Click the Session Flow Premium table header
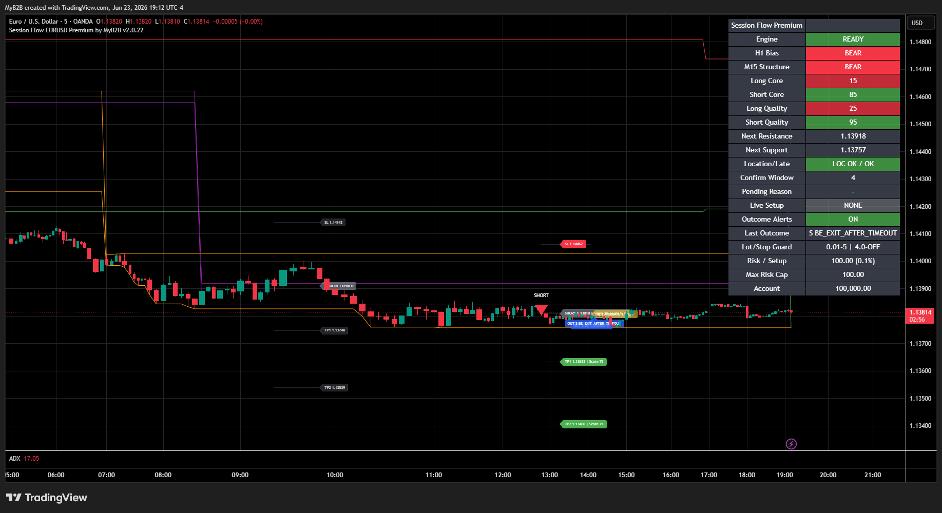The image size is (942, 513). (x=766, y=26)
